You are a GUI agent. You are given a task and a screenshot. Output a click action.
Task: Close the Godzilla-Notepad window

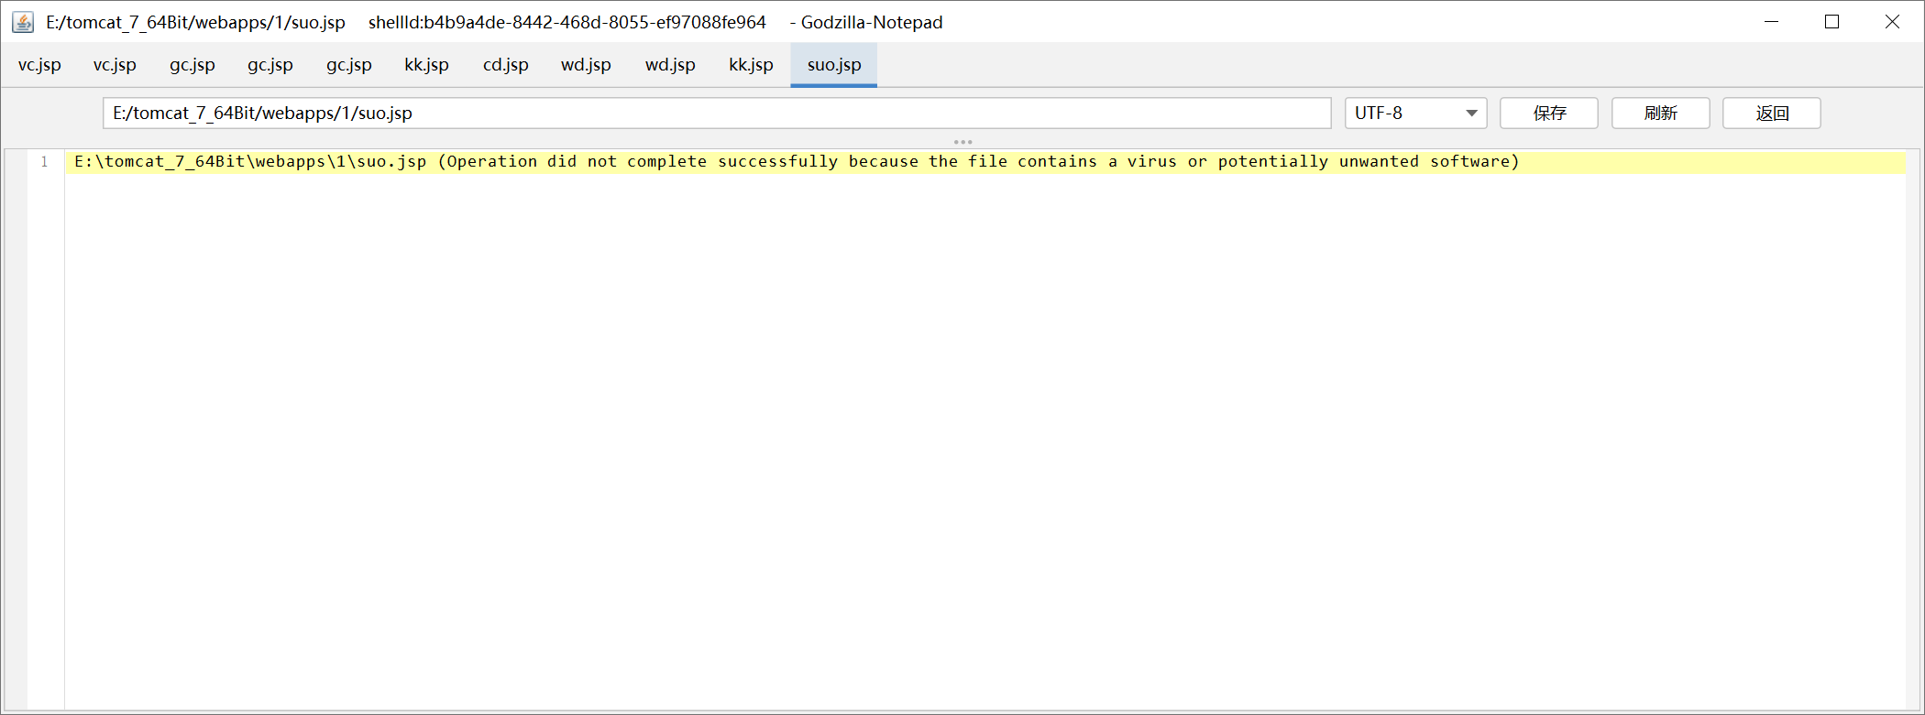[1892, 22]
